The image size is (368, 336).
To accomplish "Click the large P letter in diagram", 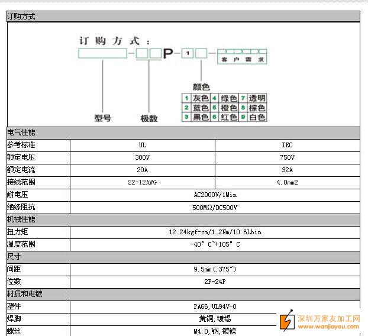I will pyautogui.click(x=169, y=54).
